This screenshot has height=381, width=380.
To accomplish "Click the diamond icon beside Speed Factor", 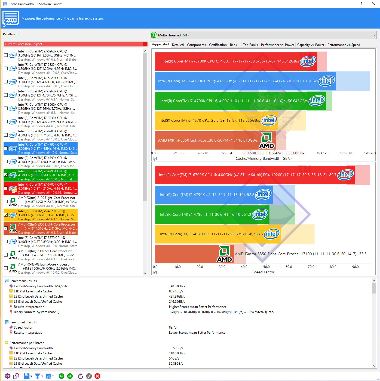I will click(x=11, y=327).
